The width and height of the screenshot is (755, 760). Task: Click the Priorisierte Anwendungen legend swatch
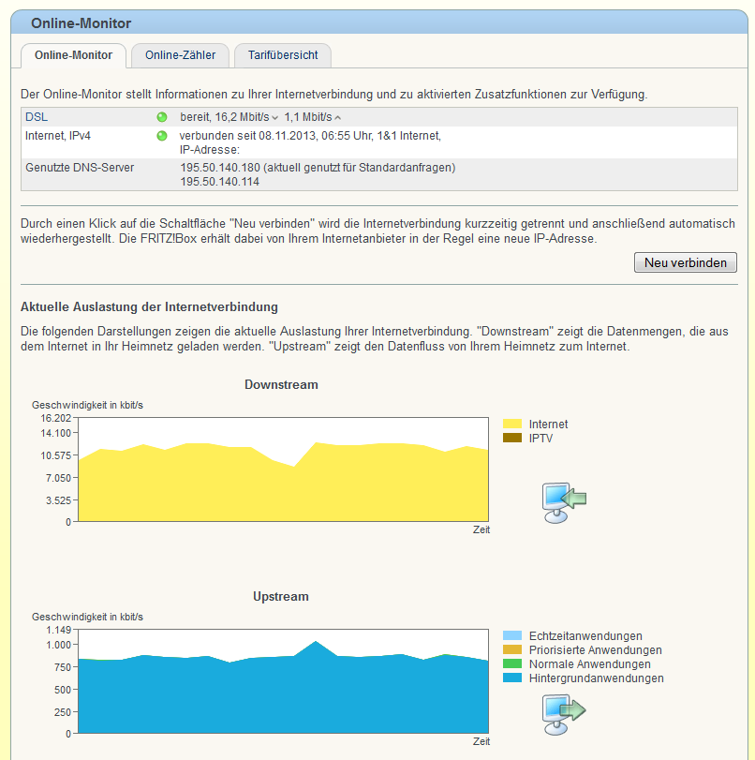tap(512, 650)
